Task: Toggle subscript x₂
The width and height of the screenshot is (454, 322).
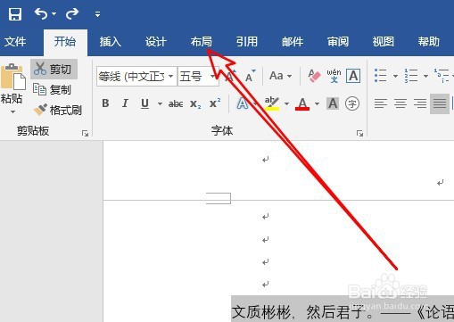Action: [195, 103]
